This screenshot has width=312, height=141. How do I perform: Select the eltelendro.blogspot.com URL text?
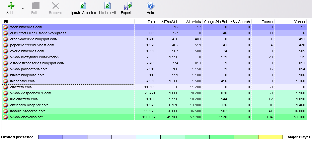pyautogui.click(x=29, y=105)
